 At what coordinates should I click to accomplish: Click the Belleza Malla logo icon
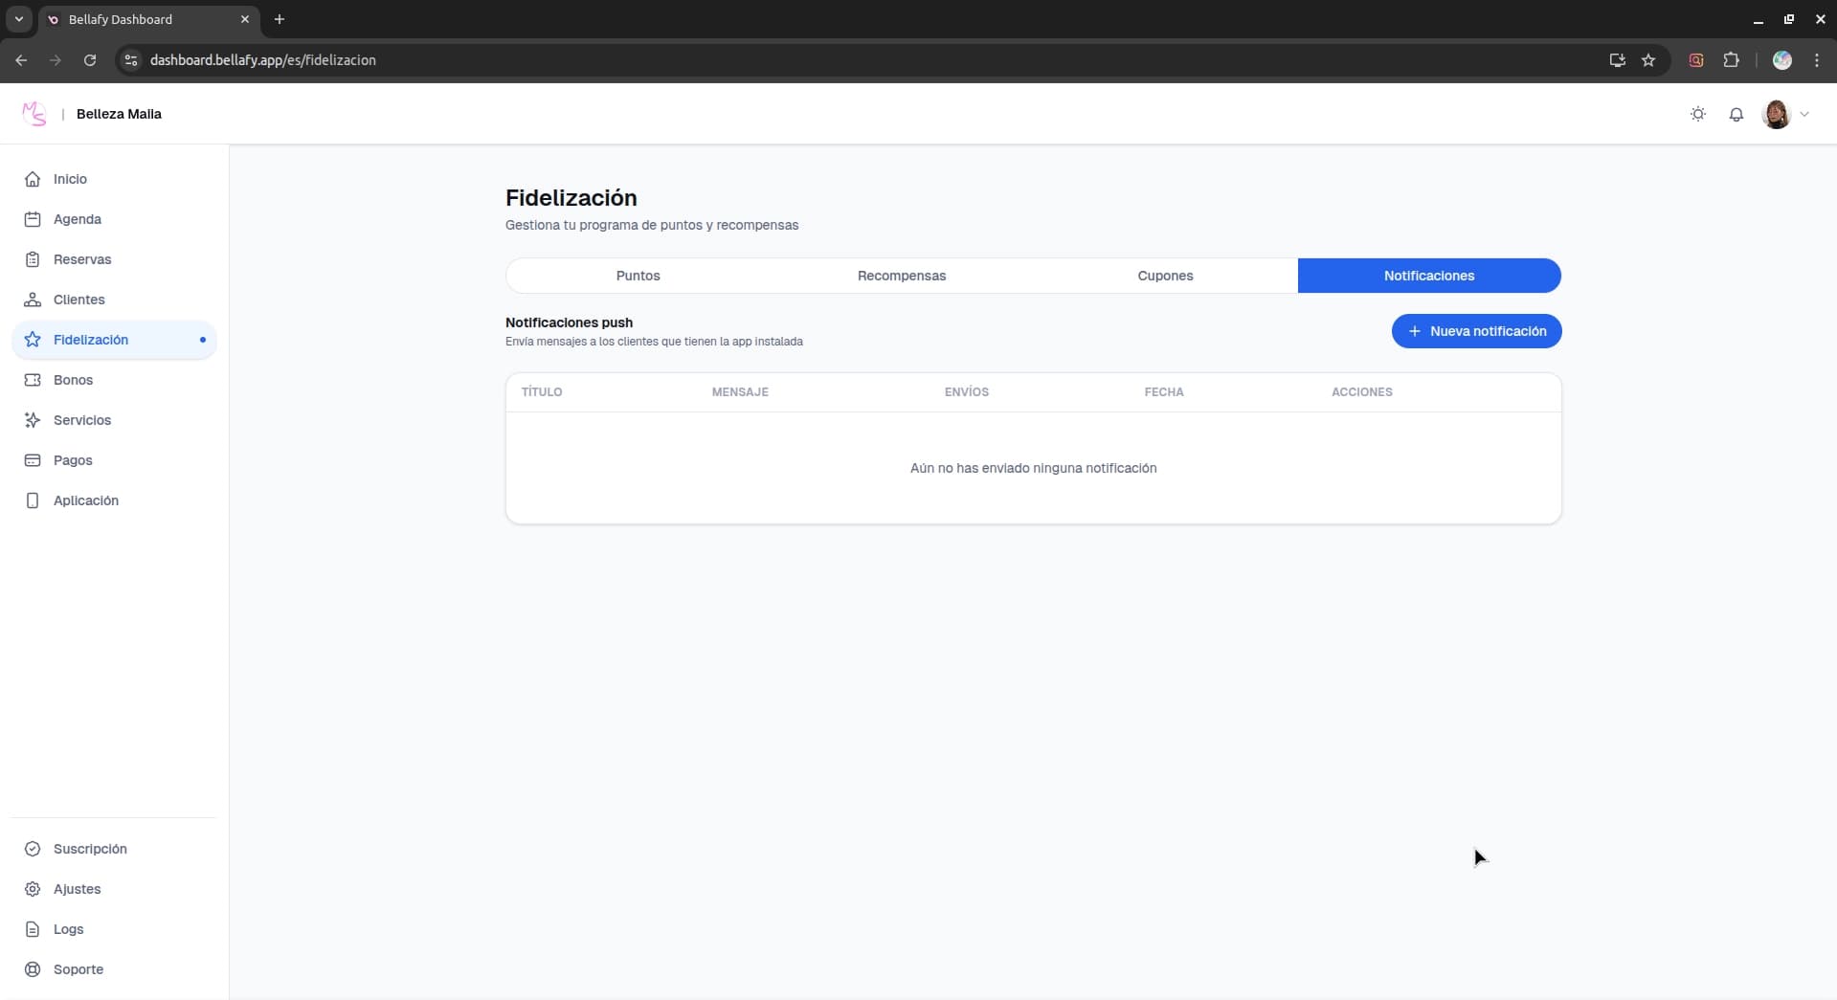[34, 113]
